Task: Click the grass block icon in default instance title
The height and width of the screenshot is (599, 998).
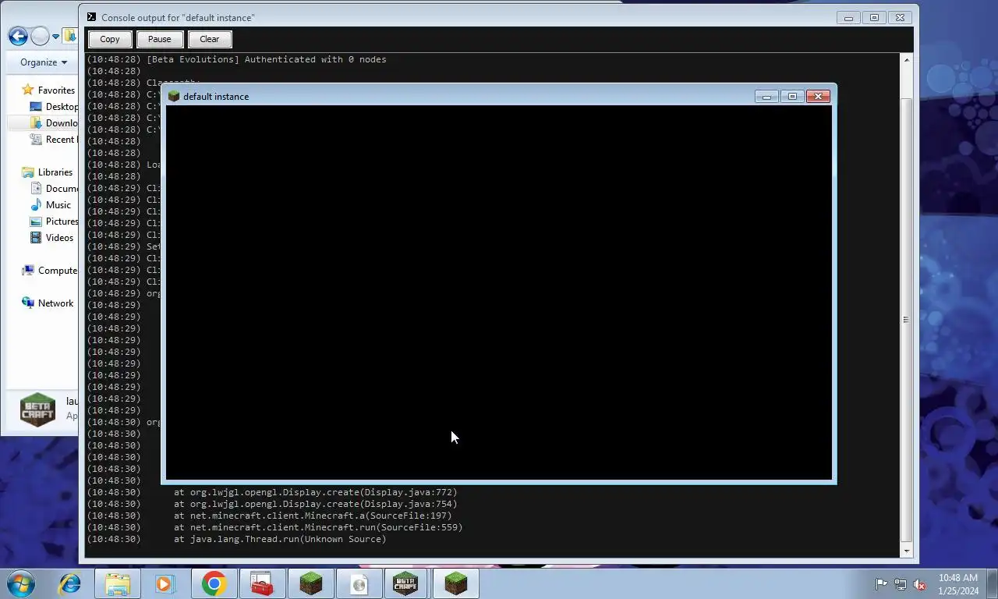Action: pos(174,96)
